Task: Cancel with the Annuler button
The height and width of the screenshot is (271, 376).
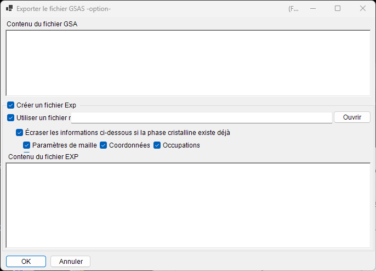Action: pyautogui.click(x=71, y=261)
